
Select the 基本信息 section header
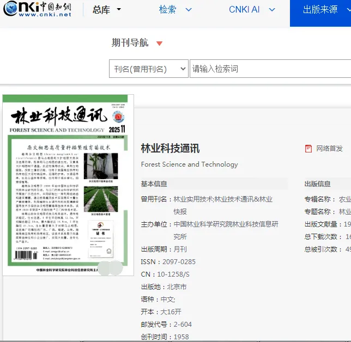pyautogui.click(x=154, y=184)
